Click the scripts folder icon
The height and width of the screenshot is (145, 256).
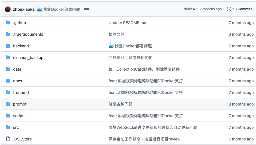(8, 115)
